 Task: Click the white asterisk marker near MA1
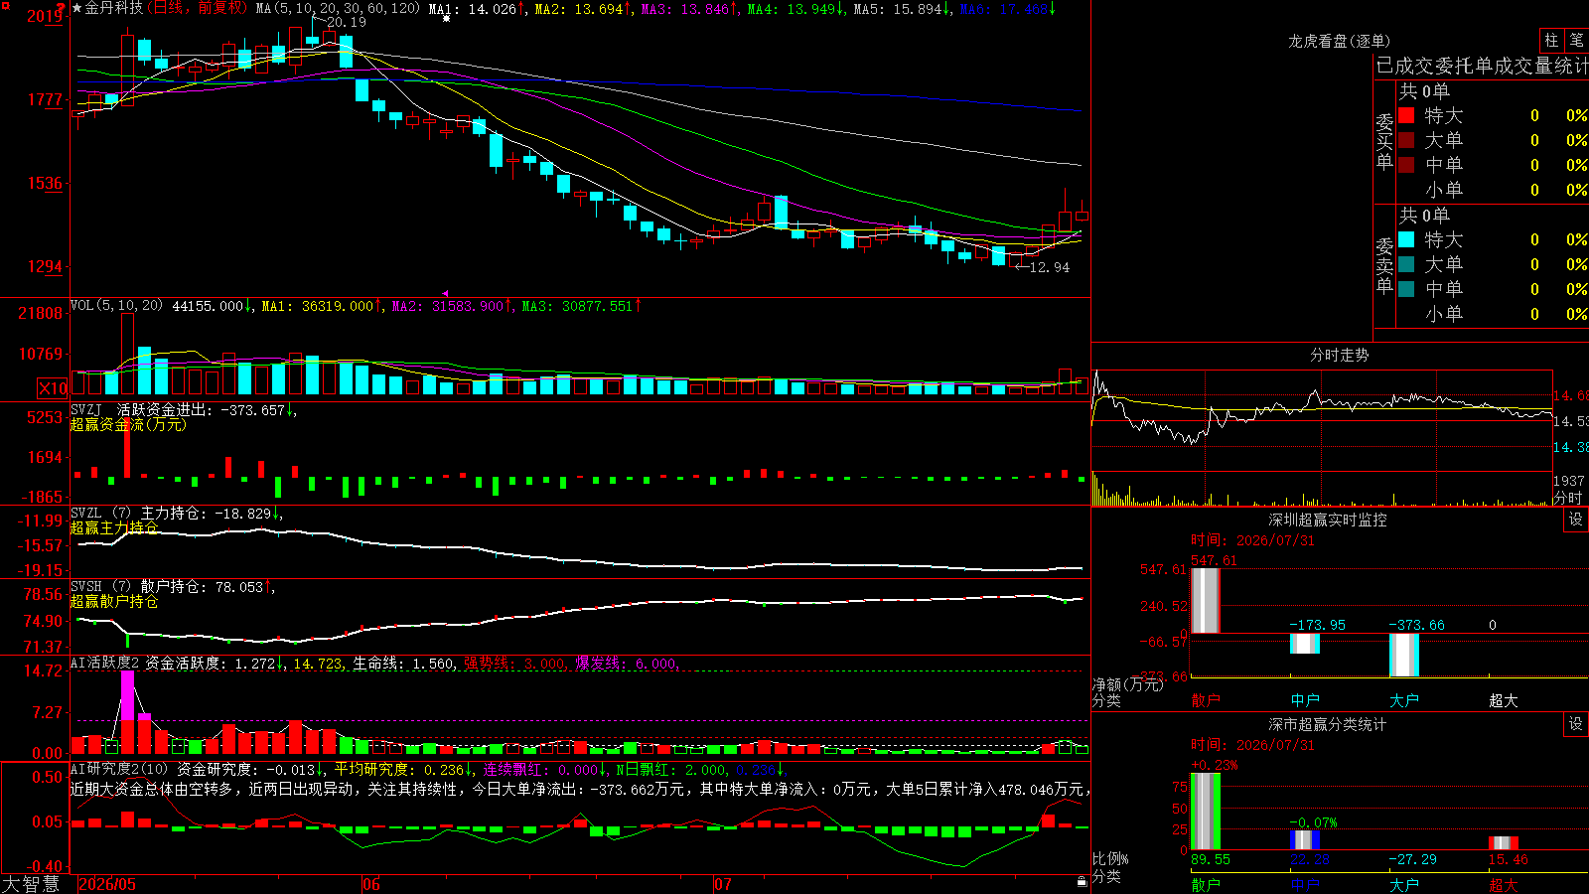(x=446, y=19)
